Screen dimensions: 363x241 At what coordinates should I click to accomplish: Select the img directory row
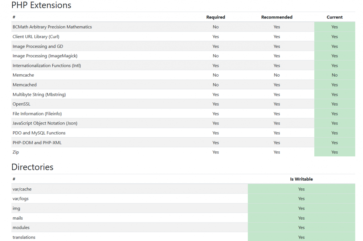pyautogui.click(x=183, y=208)
